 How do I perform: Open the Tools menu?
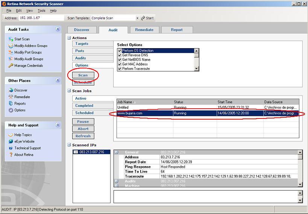click(x=41, y=11)
